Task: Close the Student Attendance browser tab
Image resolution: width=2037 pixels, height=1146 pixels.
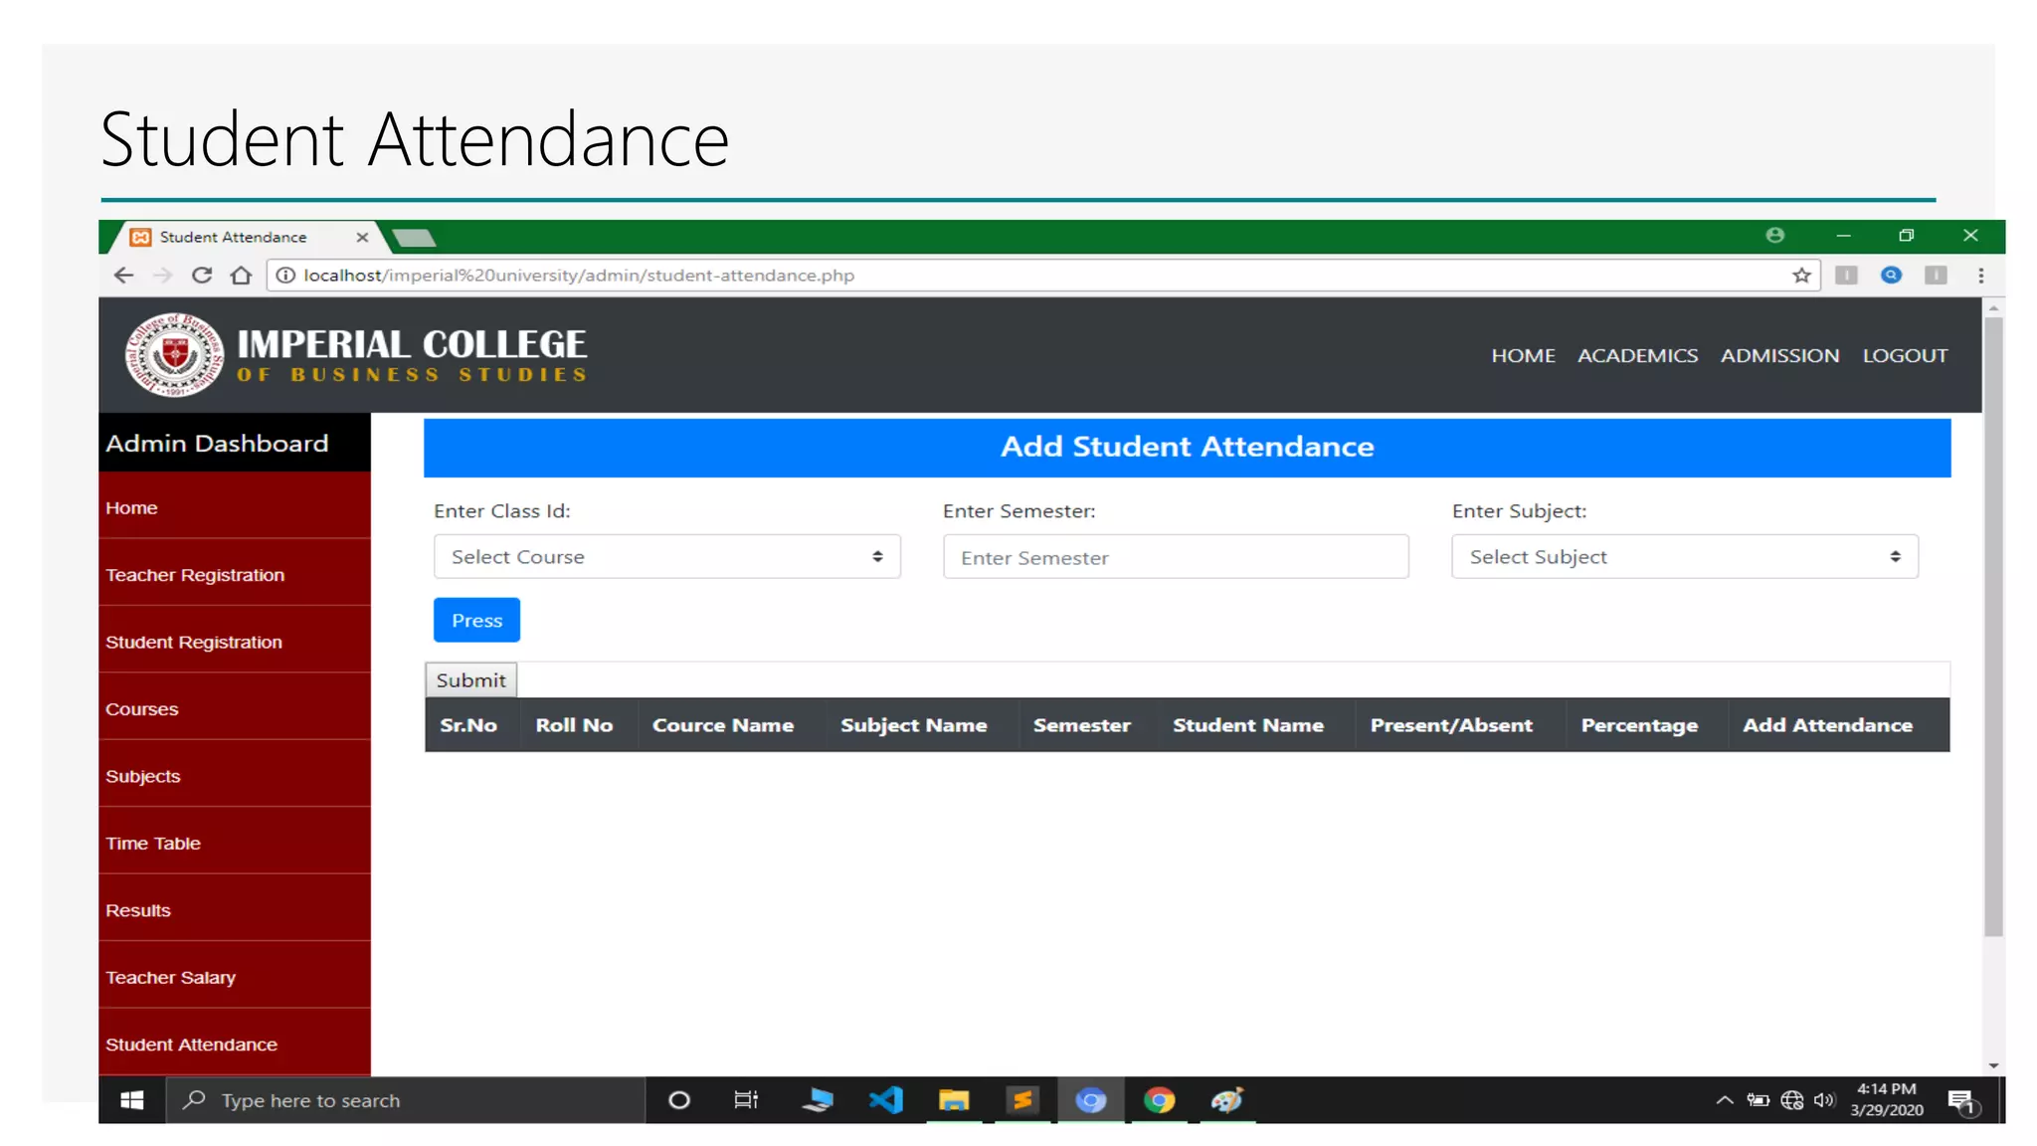Action: coord(362,237)
